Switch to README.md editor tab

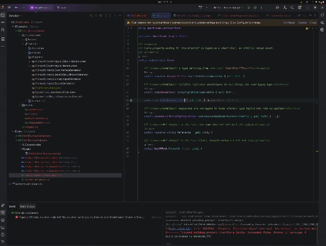click(x=137, y=16)
